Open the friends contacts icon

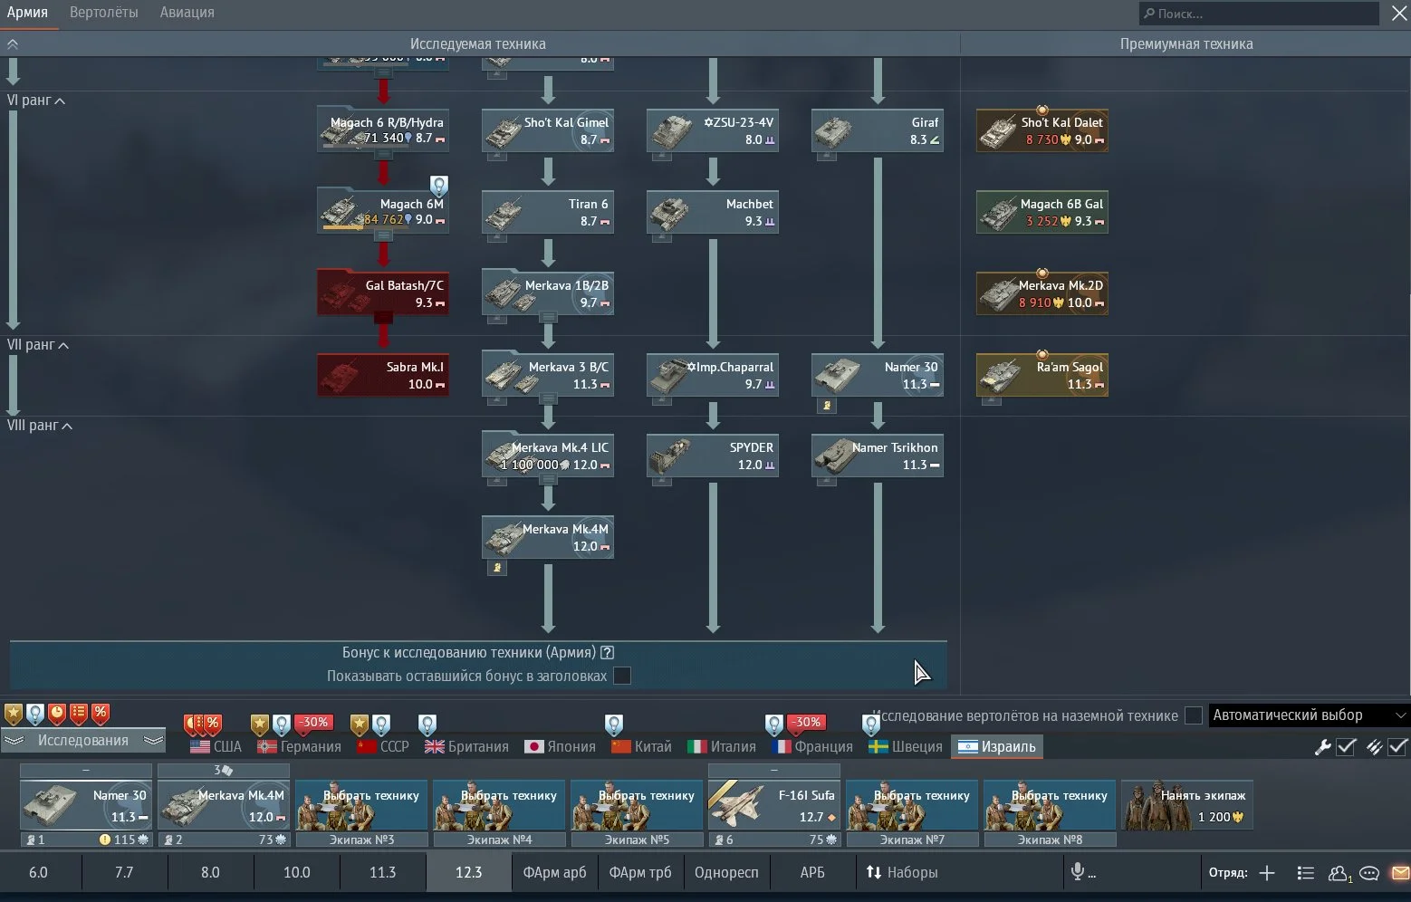point(1338,873)
